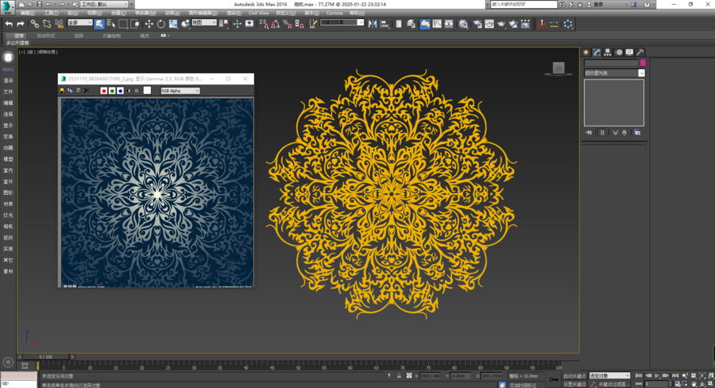Select the Unlink selection tool
The width and height of the screenshot is (715, 388).
pos(47,24)
